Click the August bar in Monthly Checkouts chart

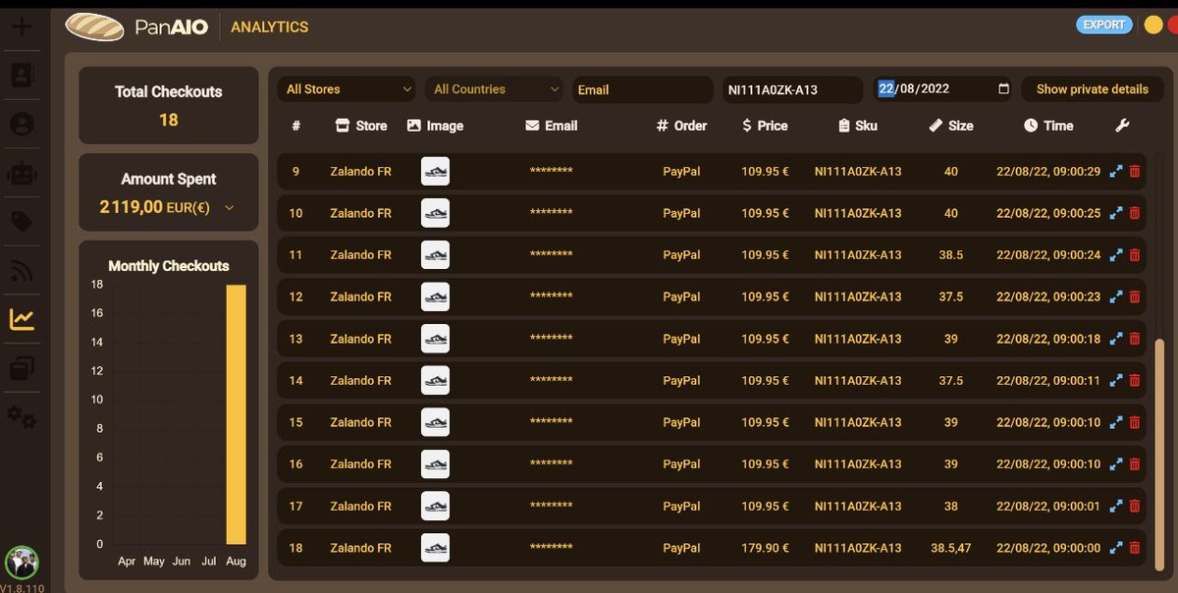pyautogui.click(x=237, y=414)
